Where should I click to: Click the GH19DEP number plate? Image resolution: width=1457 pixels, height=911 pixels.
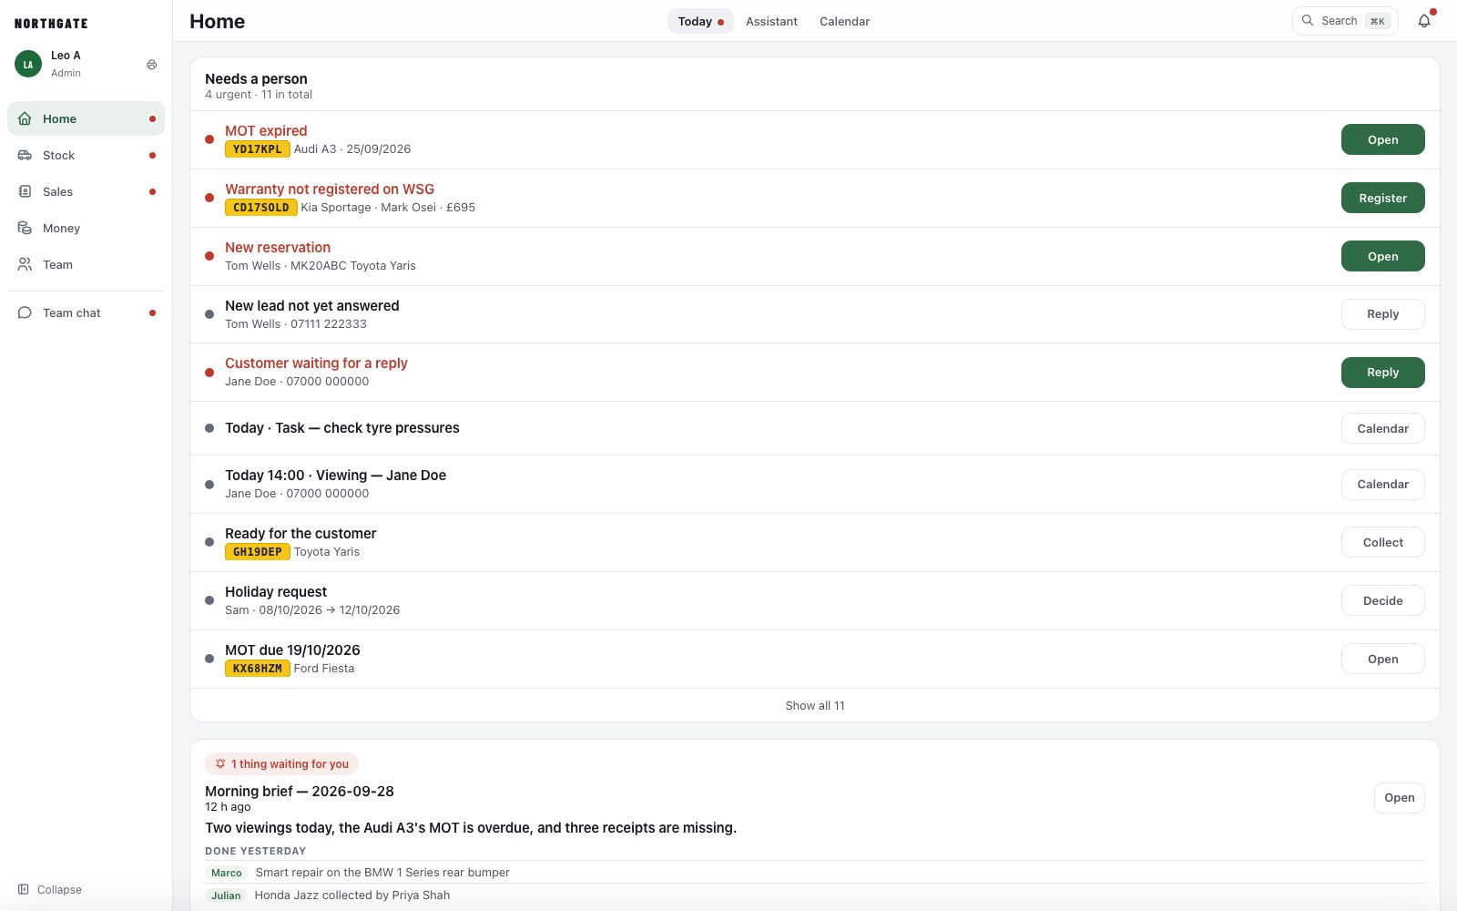click(258, 552)
